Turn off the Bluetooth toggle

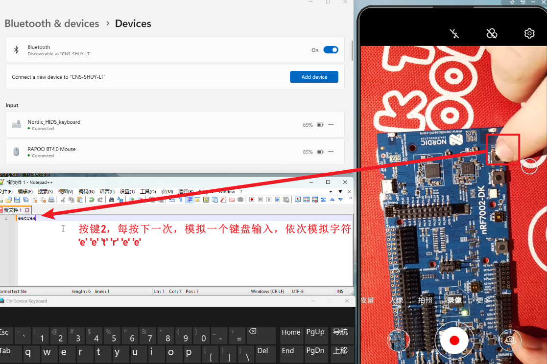[331, 50]
